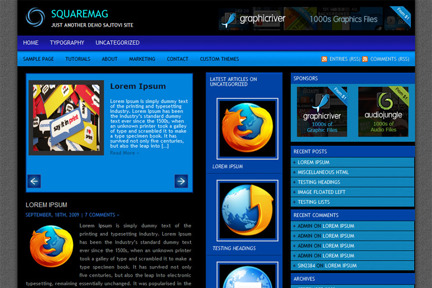Open the audiojungle sponsor ad
This screenshot has width=432, height=288.
[x=383, y=111]
